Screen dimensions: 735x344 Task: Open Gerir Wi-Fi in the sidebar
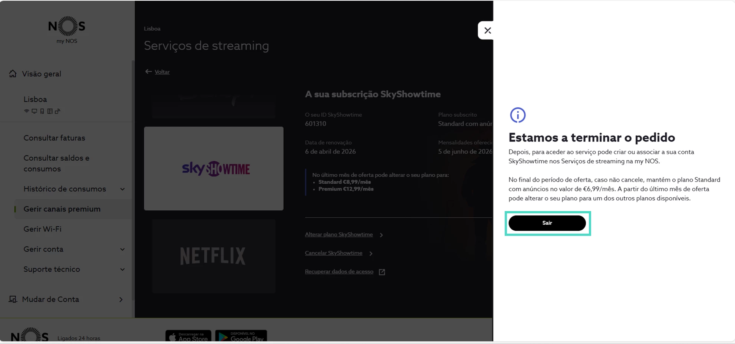click(x=42, y=229)
